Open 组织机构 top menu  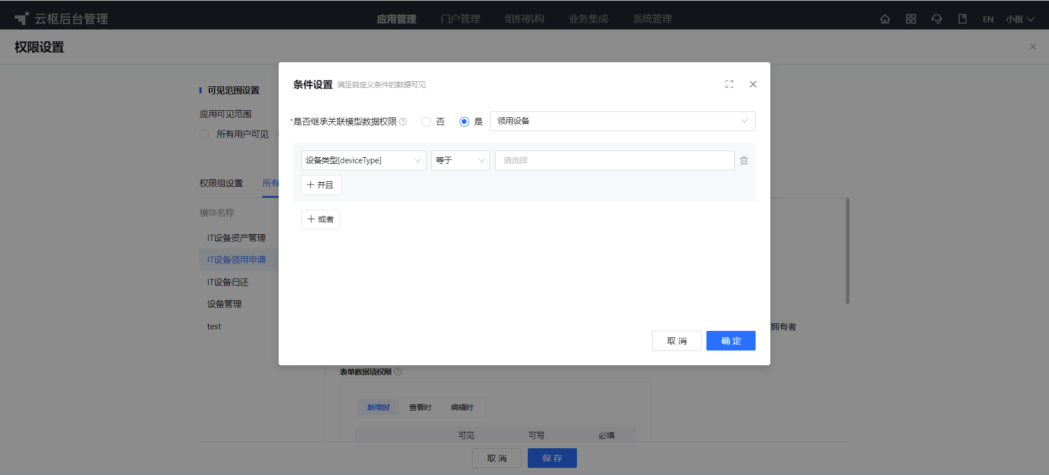pos(524,19)
